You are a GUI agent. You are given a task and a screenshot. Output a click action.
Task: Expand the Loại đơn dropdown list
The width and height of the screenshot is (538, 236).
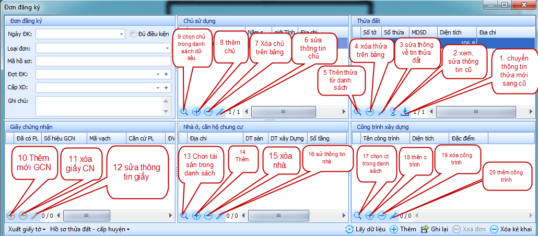[167, 48]
